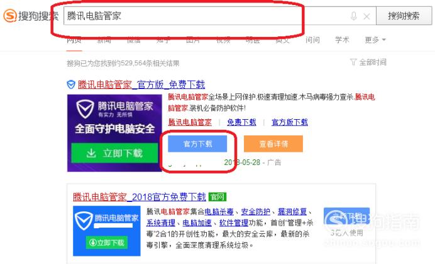Follow the 官方版下载 sublink
Image resolution: width=435 pixels, height=264 pixels.
pos(290,122)
